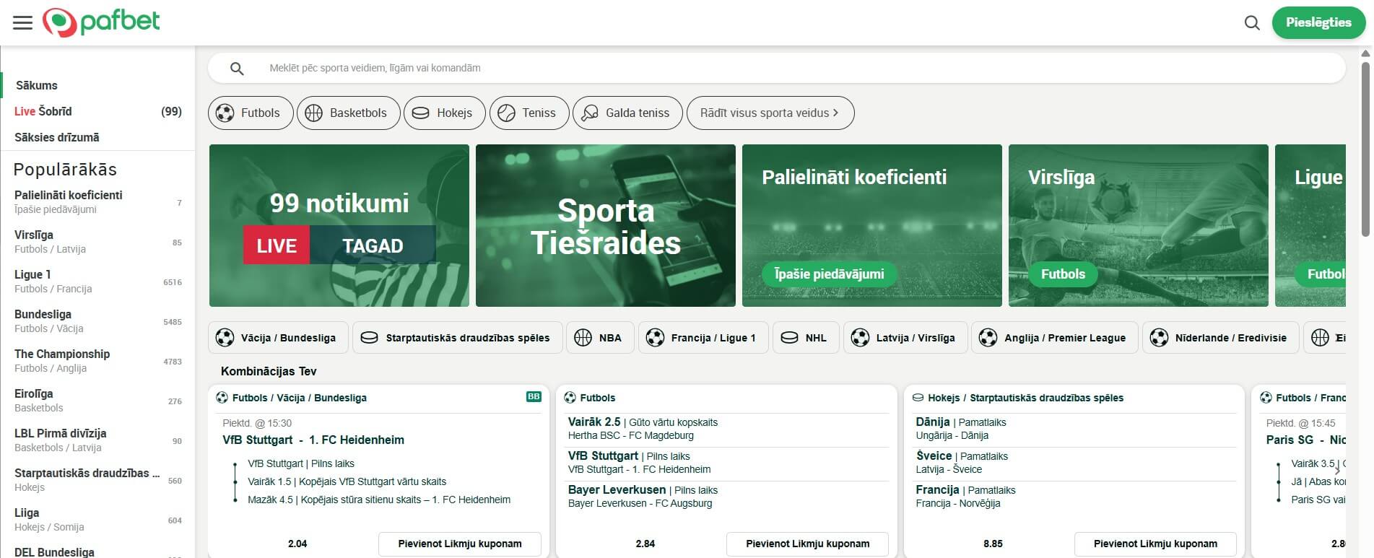Open Live Šobrīd in the sidebar
Image resolution: width=1374 pixels, height=558 pixels.
[x=97, y=111]
